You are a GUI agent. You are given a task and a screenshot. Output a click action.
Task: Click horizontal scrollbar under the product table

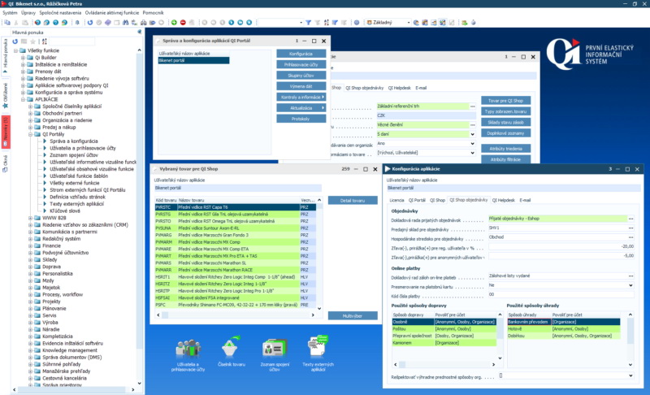point(236,315)
